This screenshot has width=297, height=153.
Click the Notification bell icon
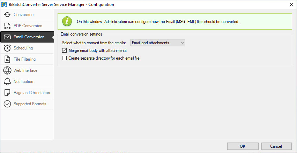pyautogui.click(x=7, y=82)
